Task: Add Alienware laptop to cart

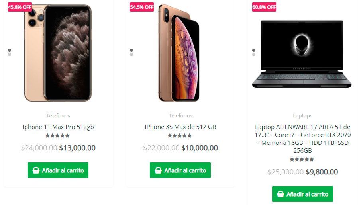Action: click(303, 194)
